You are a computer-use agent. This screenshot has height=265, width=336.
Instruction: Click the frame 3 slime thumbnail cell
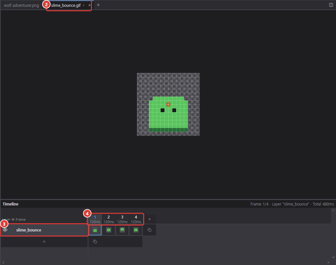(122, 230)
